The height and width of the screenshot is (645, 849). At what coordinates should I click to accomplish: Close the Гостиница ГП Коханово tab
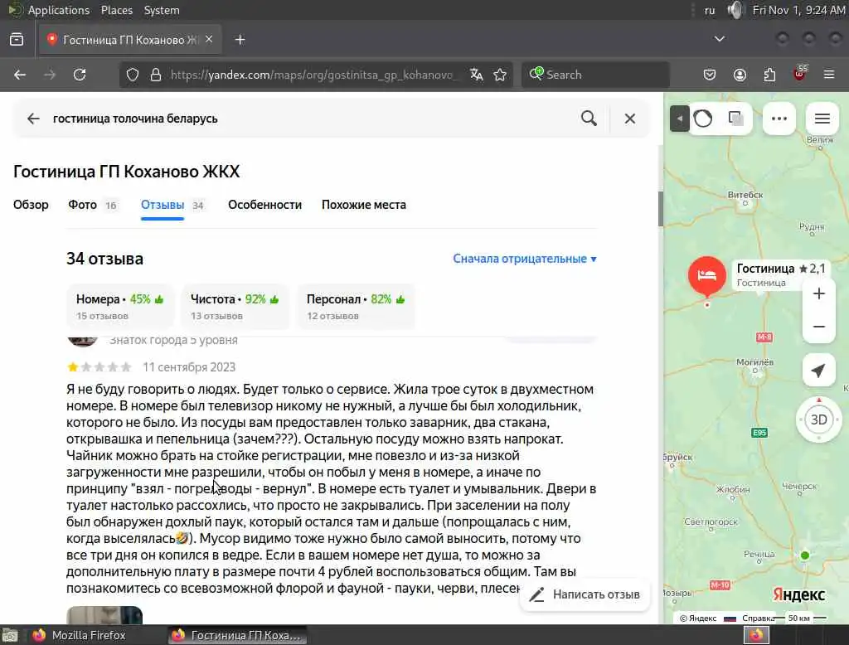(x=209, y=40)
